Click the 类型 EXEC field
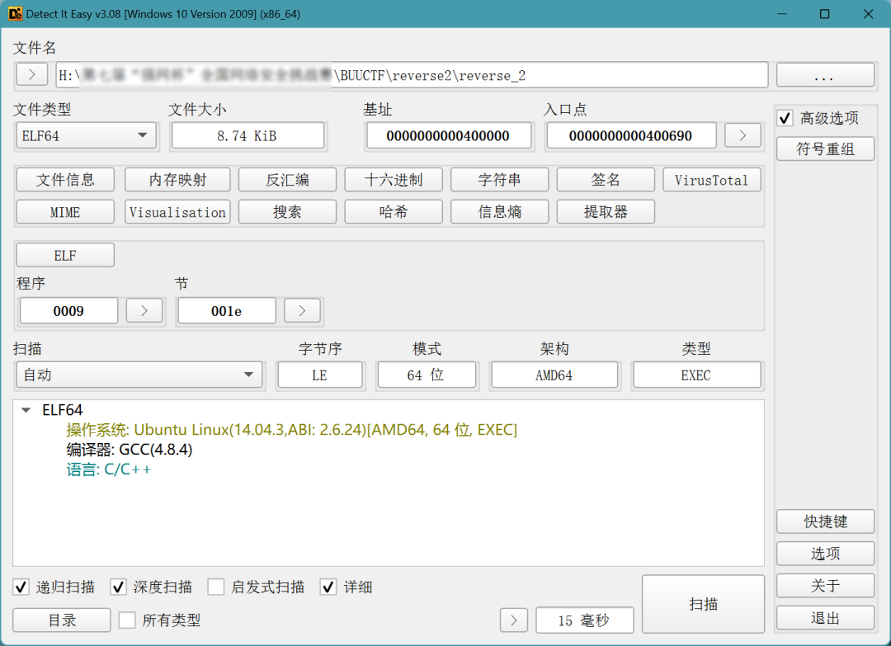The width and height of the screenshot is (891, 646). click(696, 375)
